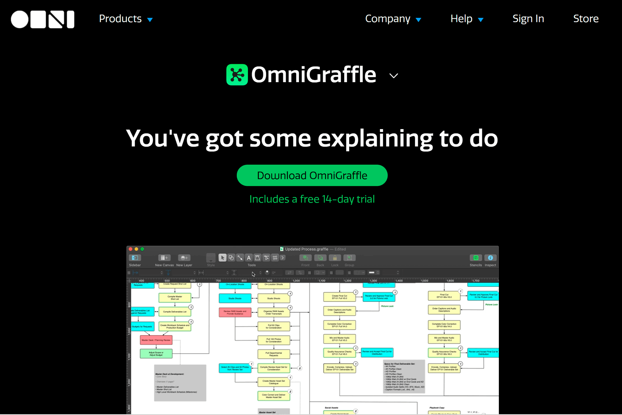
Task: Click the New Canvas toolbar icon
Action: pyautogui.click(x=164, y=258)
